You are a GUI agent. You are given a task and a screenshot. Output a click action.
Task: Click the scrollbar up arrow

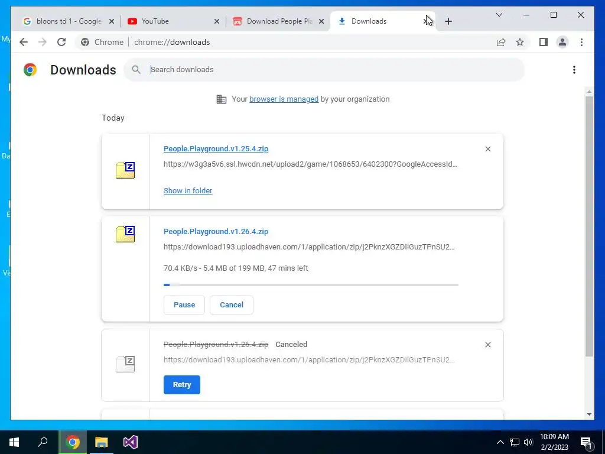pyautogui.click(x=589, y=92)
